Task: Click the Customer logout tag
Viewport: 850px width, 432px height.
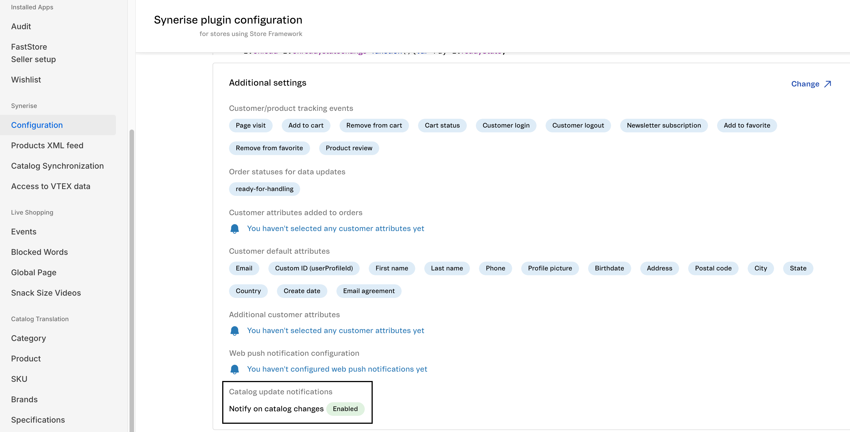Action: coord(578,125)
